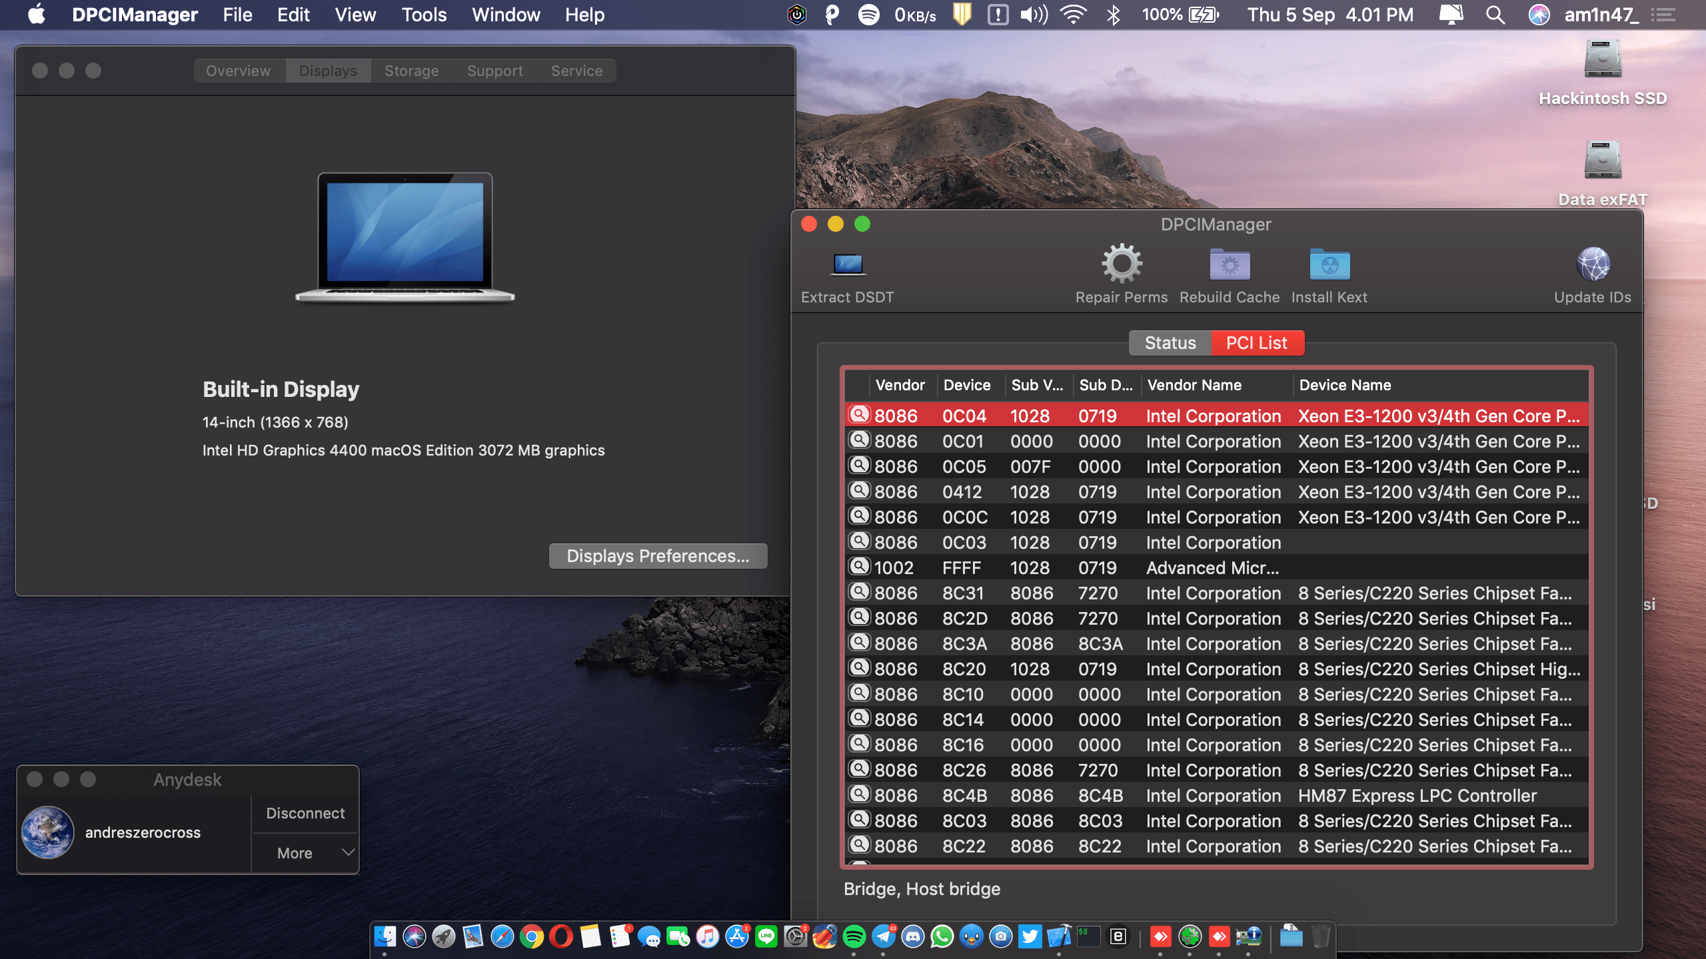Open Xcode from the Dock
Viewport: 1706px width, 959px height.
pos(1059,936)
